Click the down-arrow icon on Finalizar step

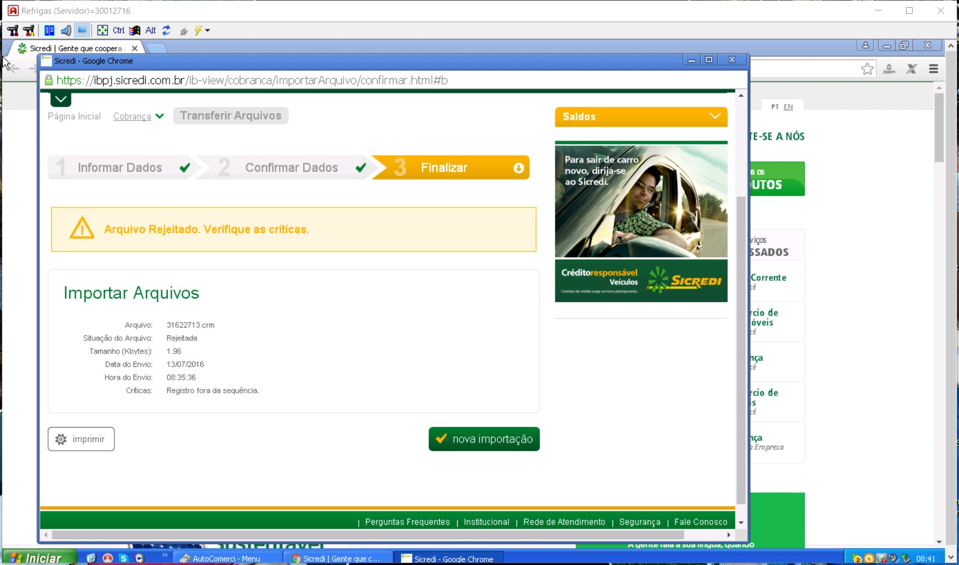pyautogui.click(x=518, y=168)
